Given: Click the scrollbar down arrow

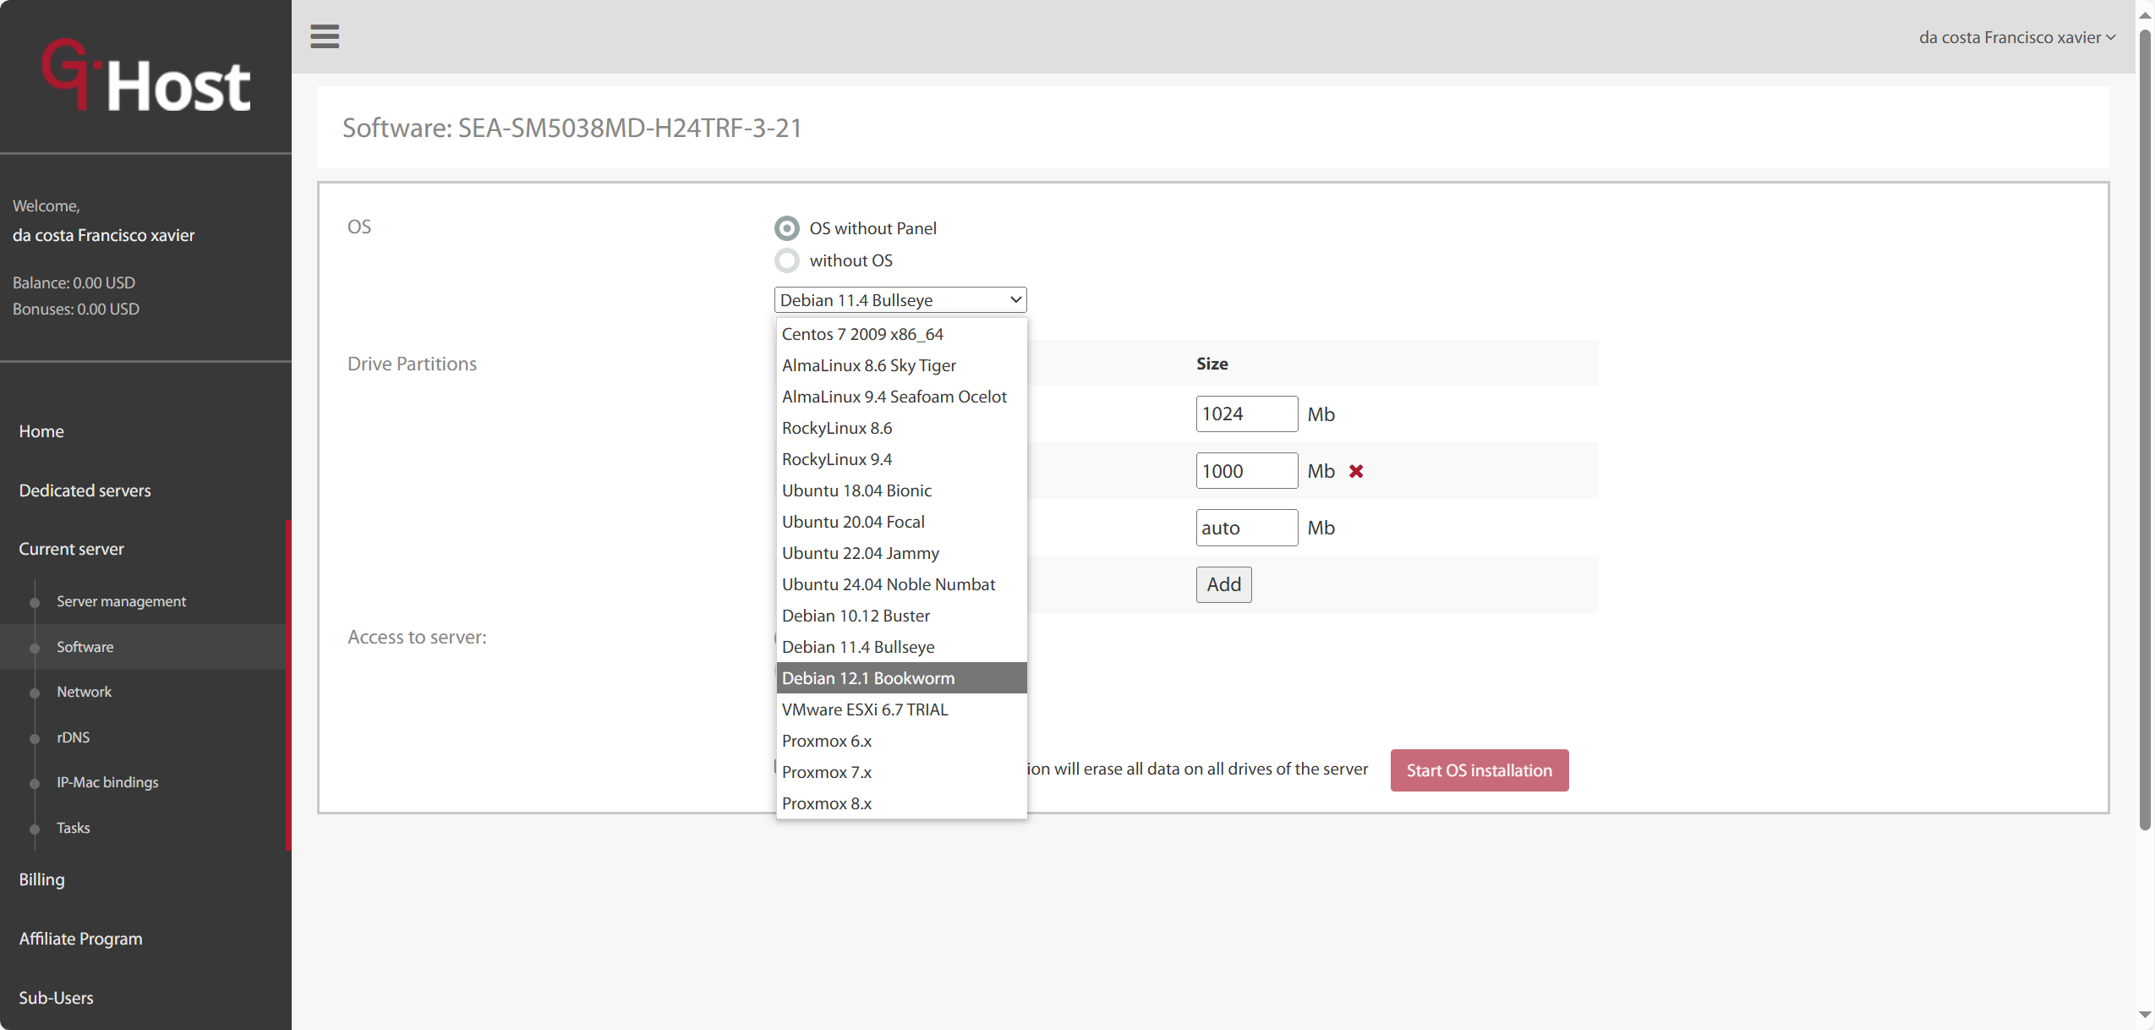Looking at the screenshot, I should (2145, 1014).
